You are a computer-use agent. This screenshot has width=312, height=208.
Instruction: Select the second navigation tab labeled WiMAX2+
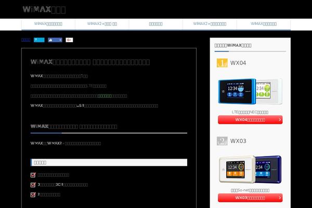(102, 24)
